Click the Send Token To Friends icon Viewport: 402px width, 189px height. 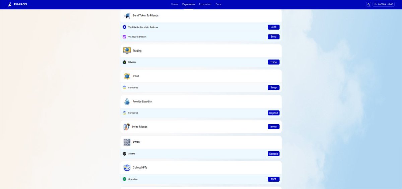127,16
